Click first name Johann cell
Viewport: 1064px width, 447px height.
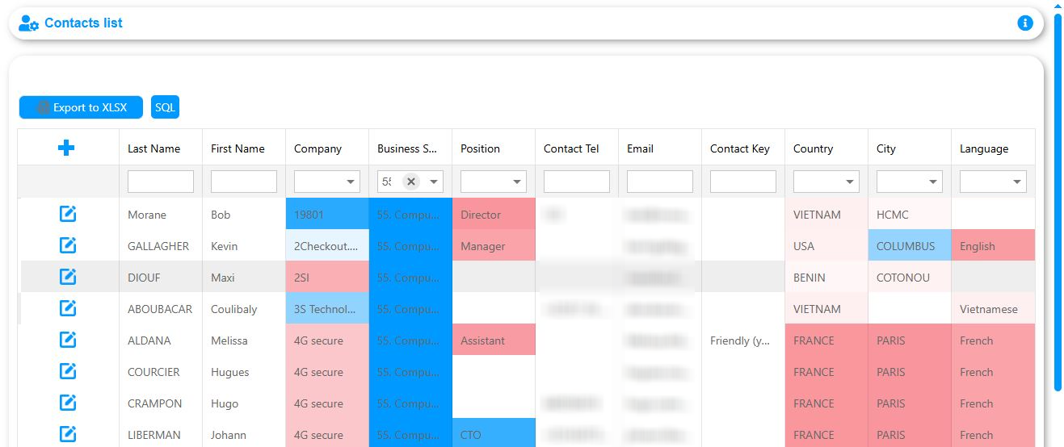click(244, 432)
